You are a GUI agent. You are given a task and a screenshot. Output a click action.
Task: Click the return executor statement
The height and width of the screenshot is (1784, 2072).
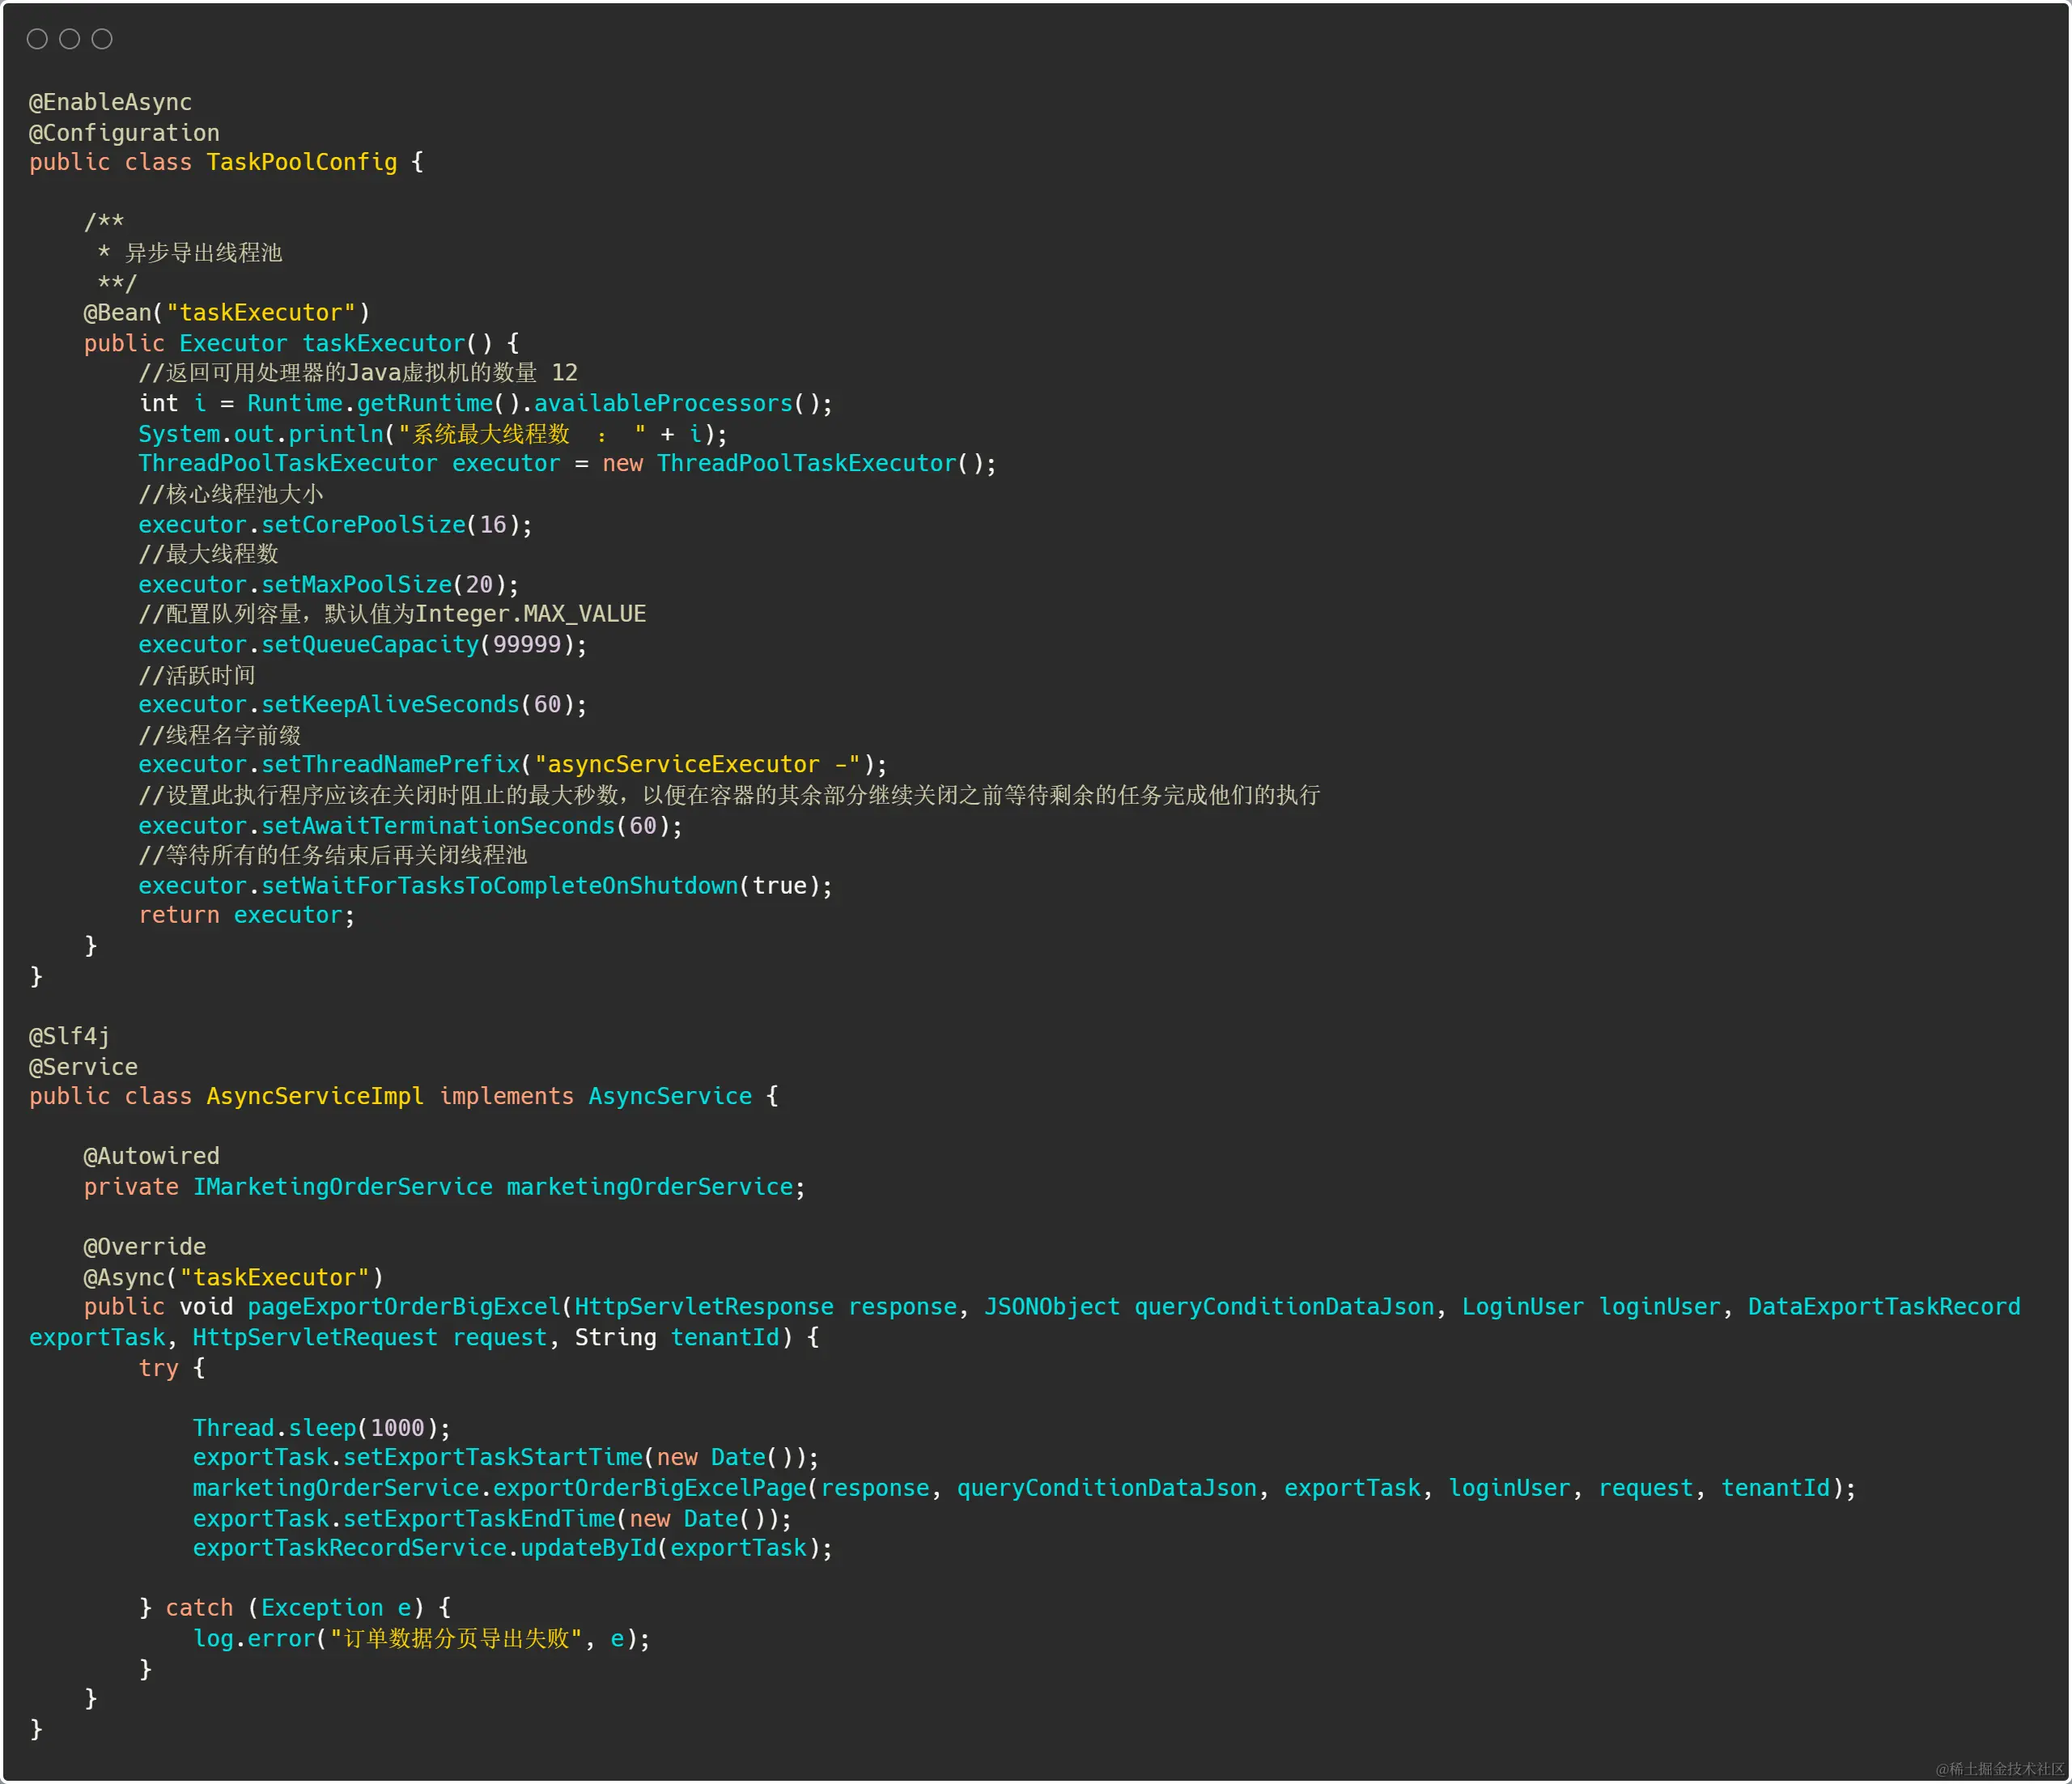(245, 915)
